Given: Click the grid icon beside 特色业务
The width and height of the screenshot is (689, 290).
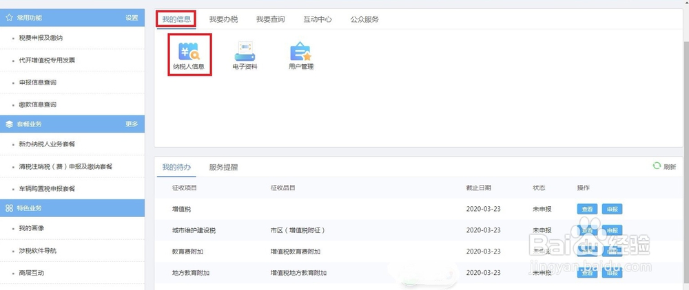Looking at the screenshot, I should (x=9, y=208).
